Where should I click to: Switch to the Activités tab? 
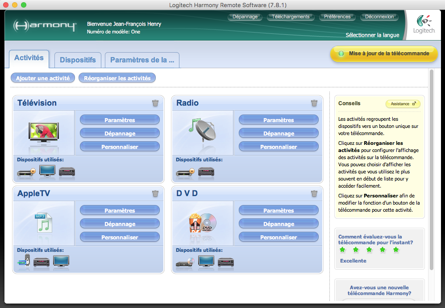(x=29, y=59)
